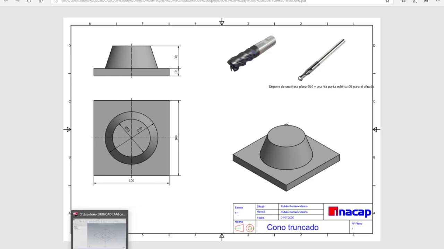Click the 30 height dimension

click(176, 57)
